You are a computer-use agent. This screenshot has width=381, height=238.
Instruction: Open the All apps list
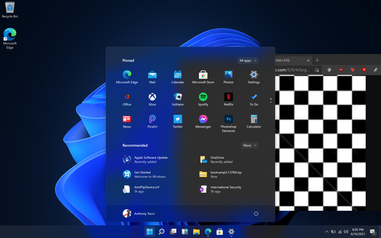(248, 61)
